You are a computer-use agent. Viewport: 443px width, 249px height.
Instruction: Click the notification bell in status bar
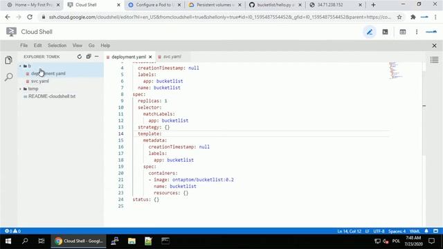(x=426, y=231)
